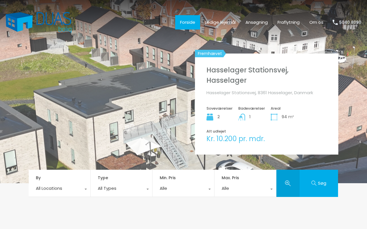Click the phone icon by 5040 8090
The height and width of the screenshot is (229, 367).
coord(335,22)
